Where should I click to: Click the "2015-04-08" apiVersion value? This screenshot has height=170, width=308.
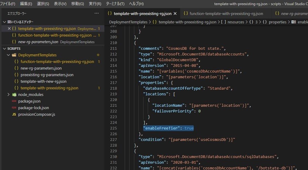tap(185, 66)
